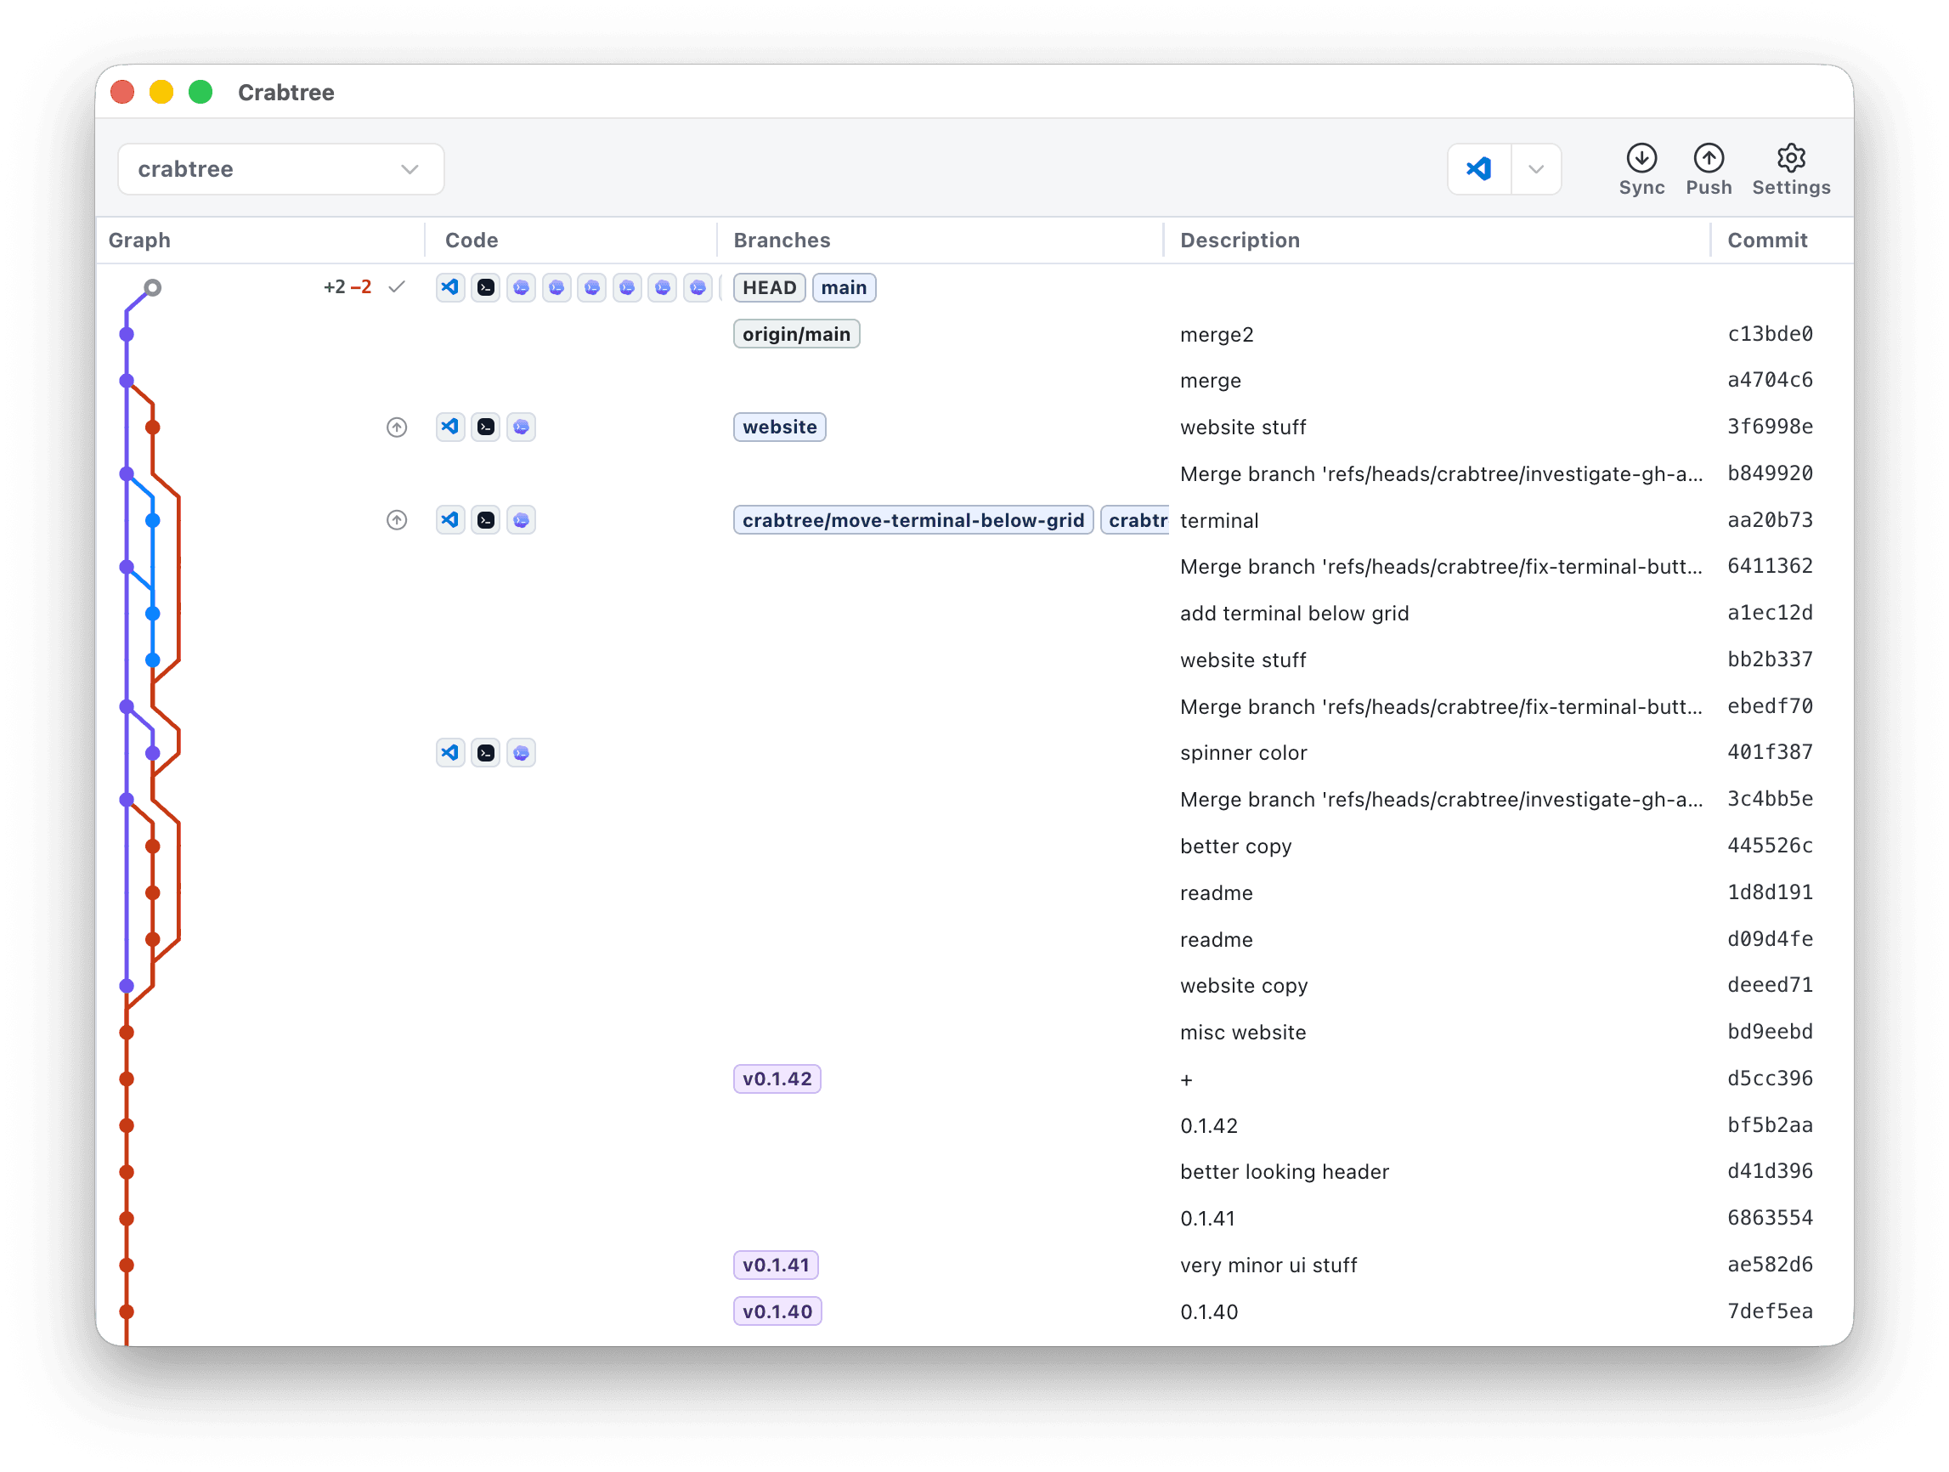Select 'spinner color' commit description
1949x1472 pixels.
(x=1242, y=753)
